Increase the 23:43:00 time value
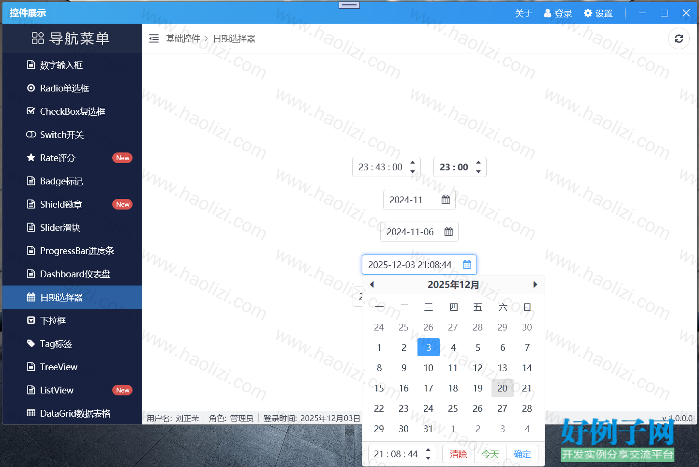 click(x=413, y=163)
